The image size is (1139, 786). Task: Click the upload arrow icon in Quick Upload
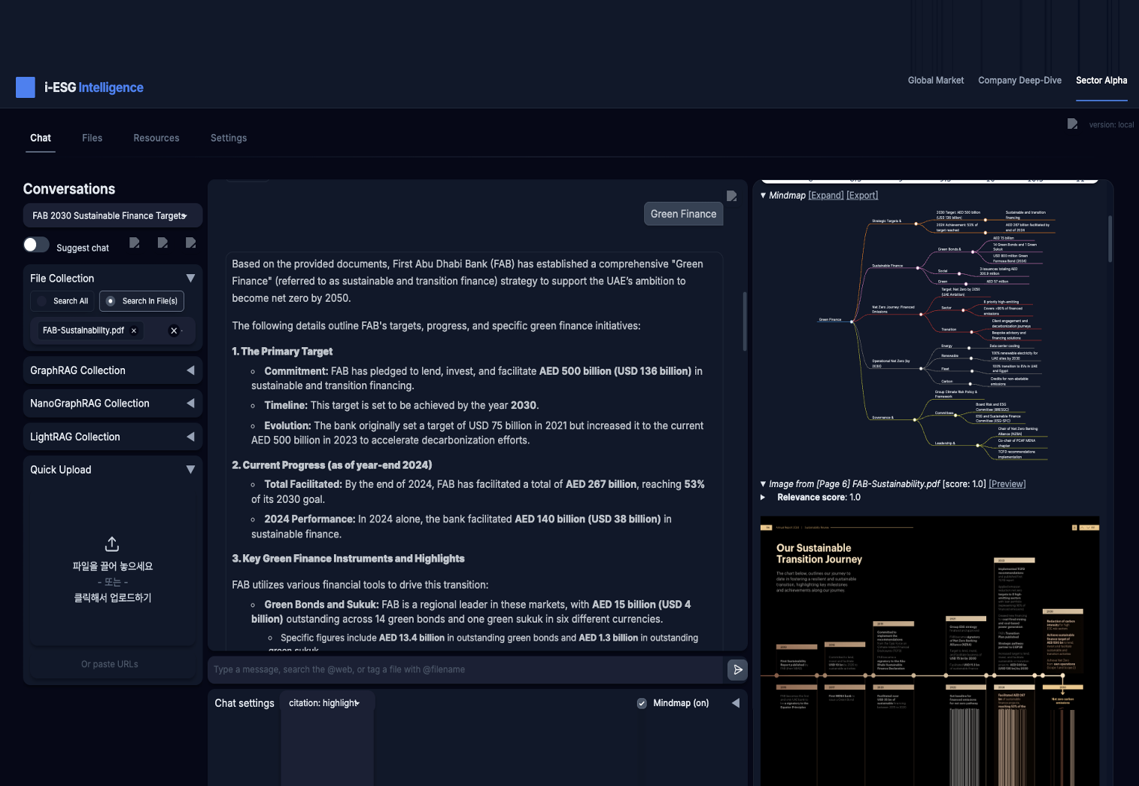tap(112, 544)
